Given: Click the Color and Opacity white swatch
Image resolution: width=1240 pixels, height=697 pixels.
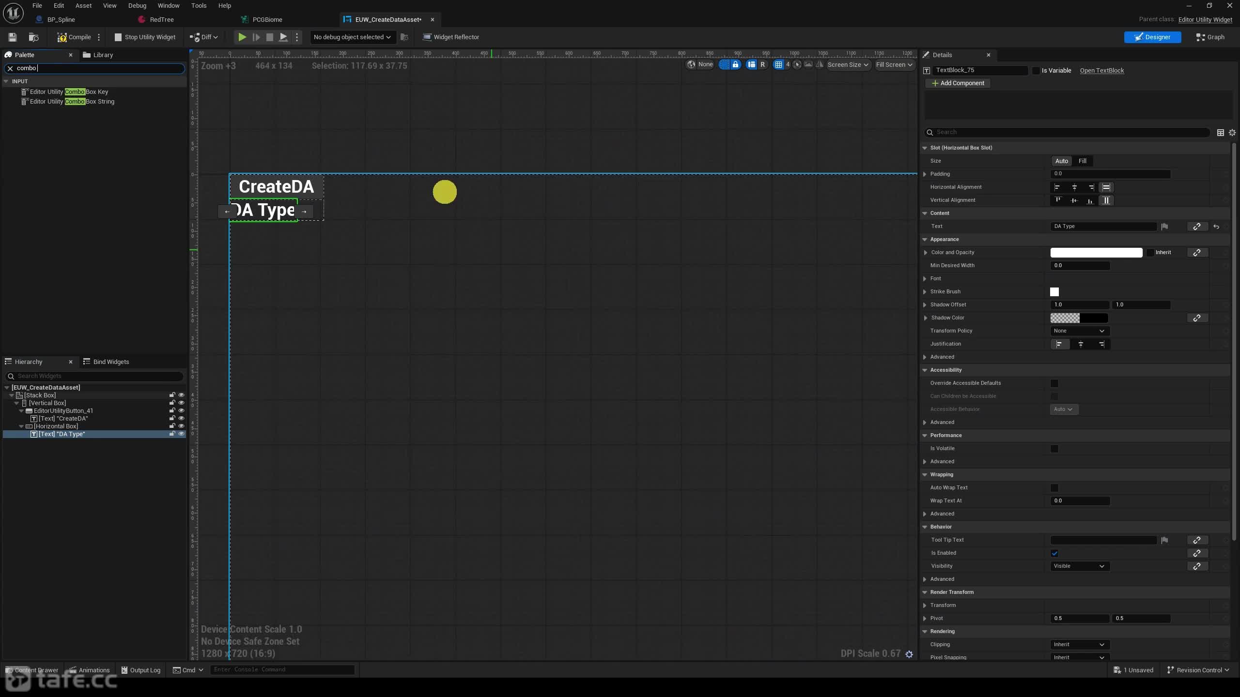Looking at the screenshot, I should 1096,252.
